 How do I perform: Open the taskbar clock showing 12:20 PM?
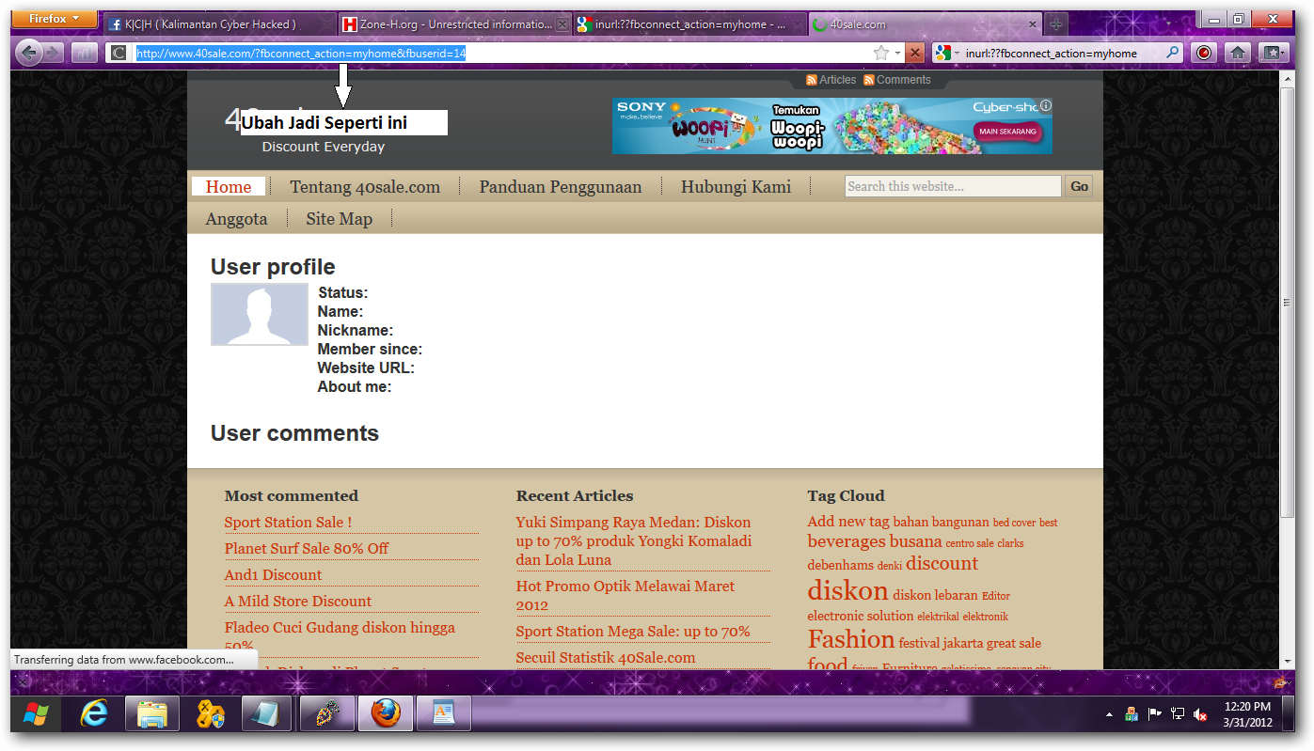coord(1248,714)
